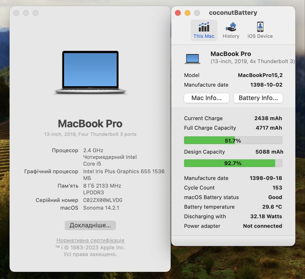The image size is (305, 279).
Task: Click the Not connected power adapter value
Action: pos(263,226)
